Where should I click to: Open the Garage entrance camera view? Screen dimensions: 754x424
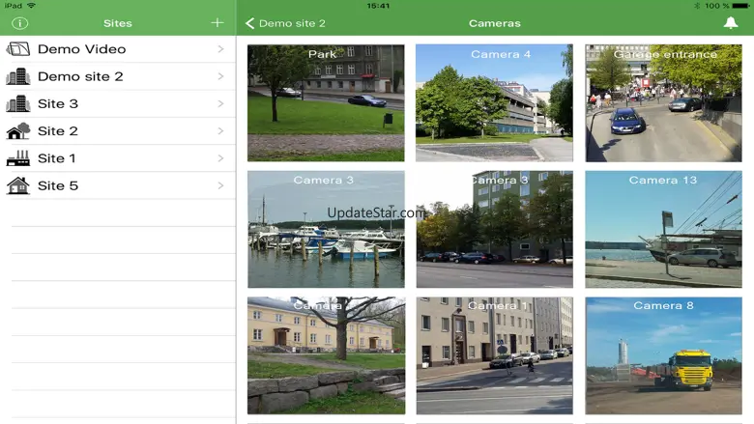pos(663,102)
